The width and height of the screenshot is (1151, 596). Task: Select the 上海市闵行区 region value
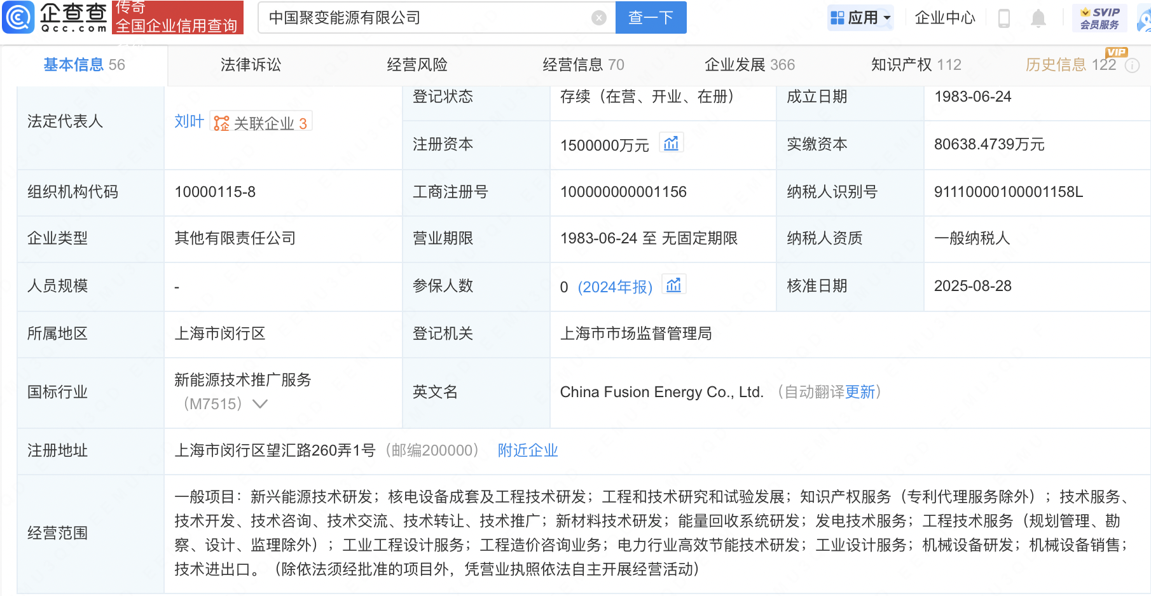[220, 334]
